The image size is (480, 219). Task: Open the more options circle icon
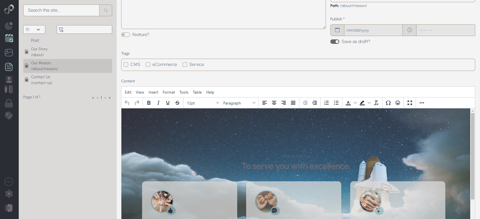[x=9, y=182]
